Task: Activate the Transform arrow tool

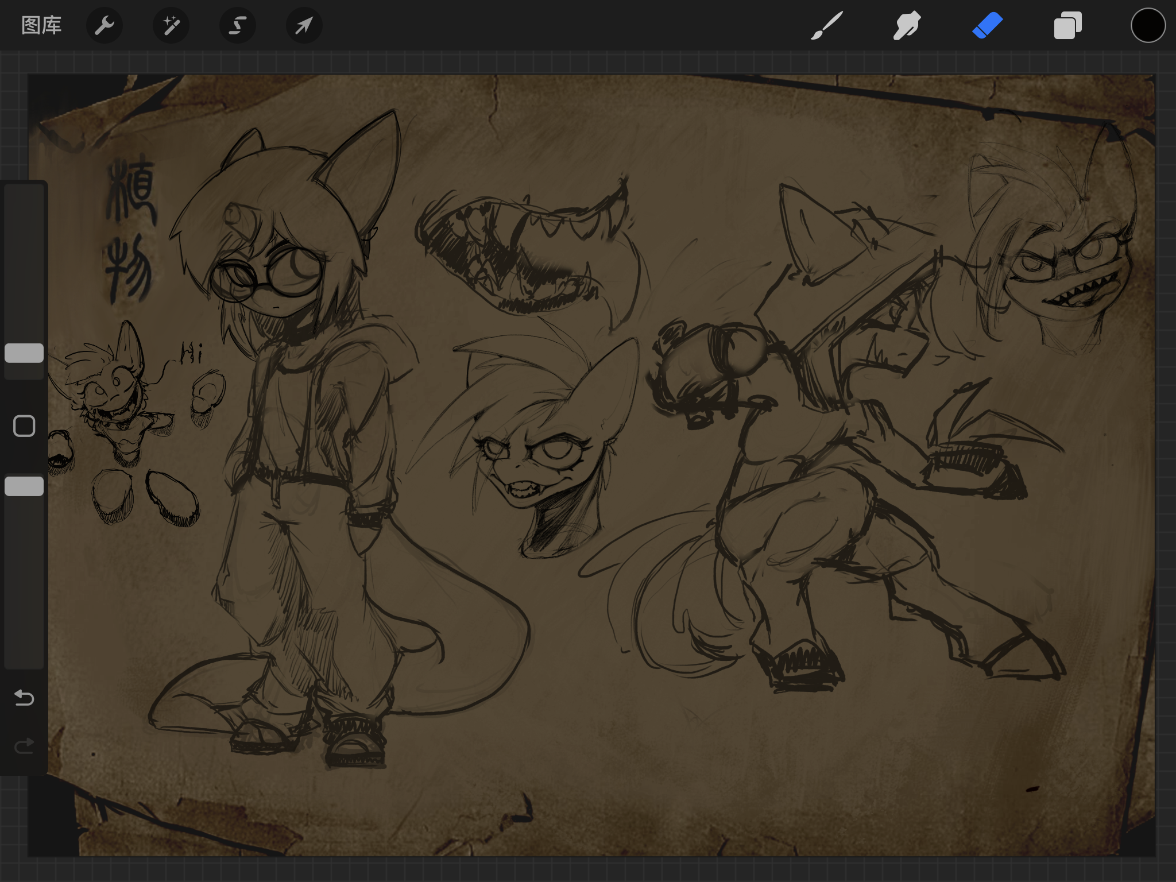Action: tap(304, 26)
